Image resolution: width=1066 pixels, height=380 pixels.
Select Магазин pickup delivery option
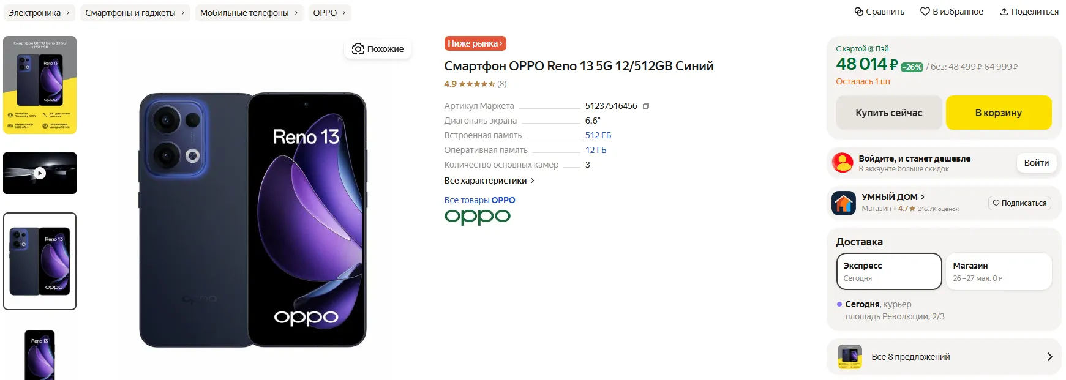[x=999, y=271]
